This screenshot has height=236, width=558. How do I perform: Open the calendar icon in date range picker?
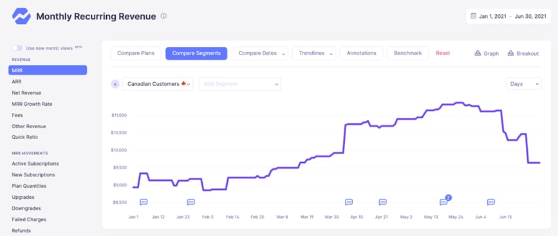coord(473,16)
